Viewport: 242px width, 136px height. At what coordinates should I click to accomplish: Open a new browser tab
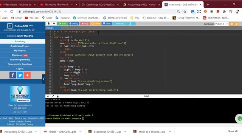[208, 5]
